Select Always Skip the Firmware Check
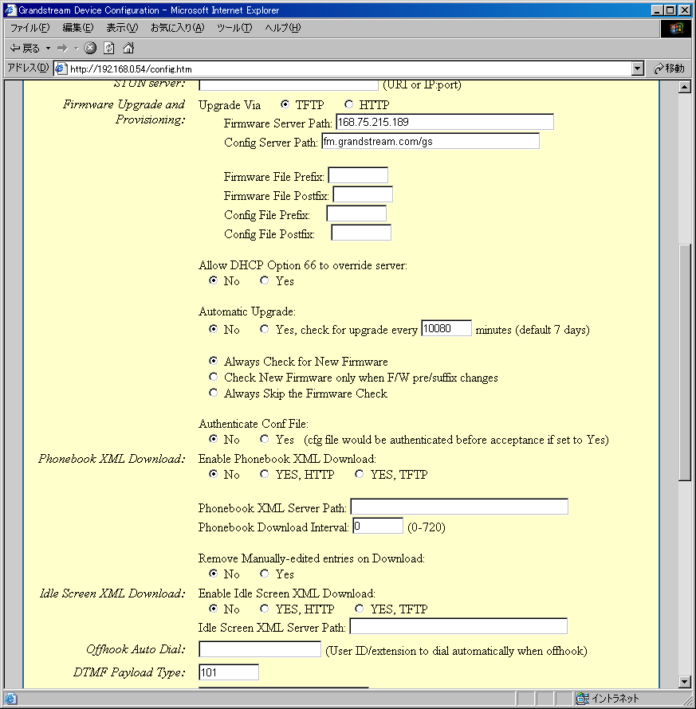696x709 pixels. pos(213,393)
